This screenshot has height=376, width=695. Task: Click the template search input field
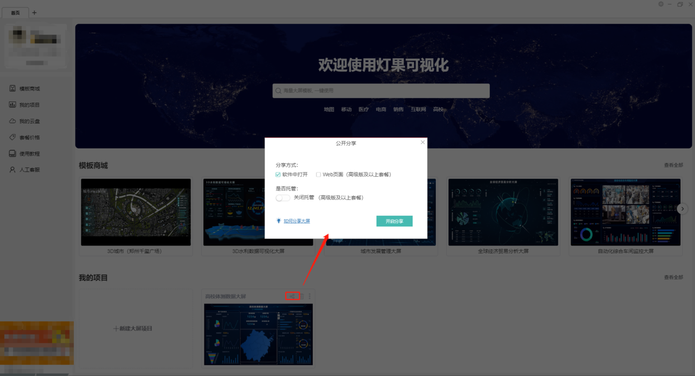coord(381,91)
